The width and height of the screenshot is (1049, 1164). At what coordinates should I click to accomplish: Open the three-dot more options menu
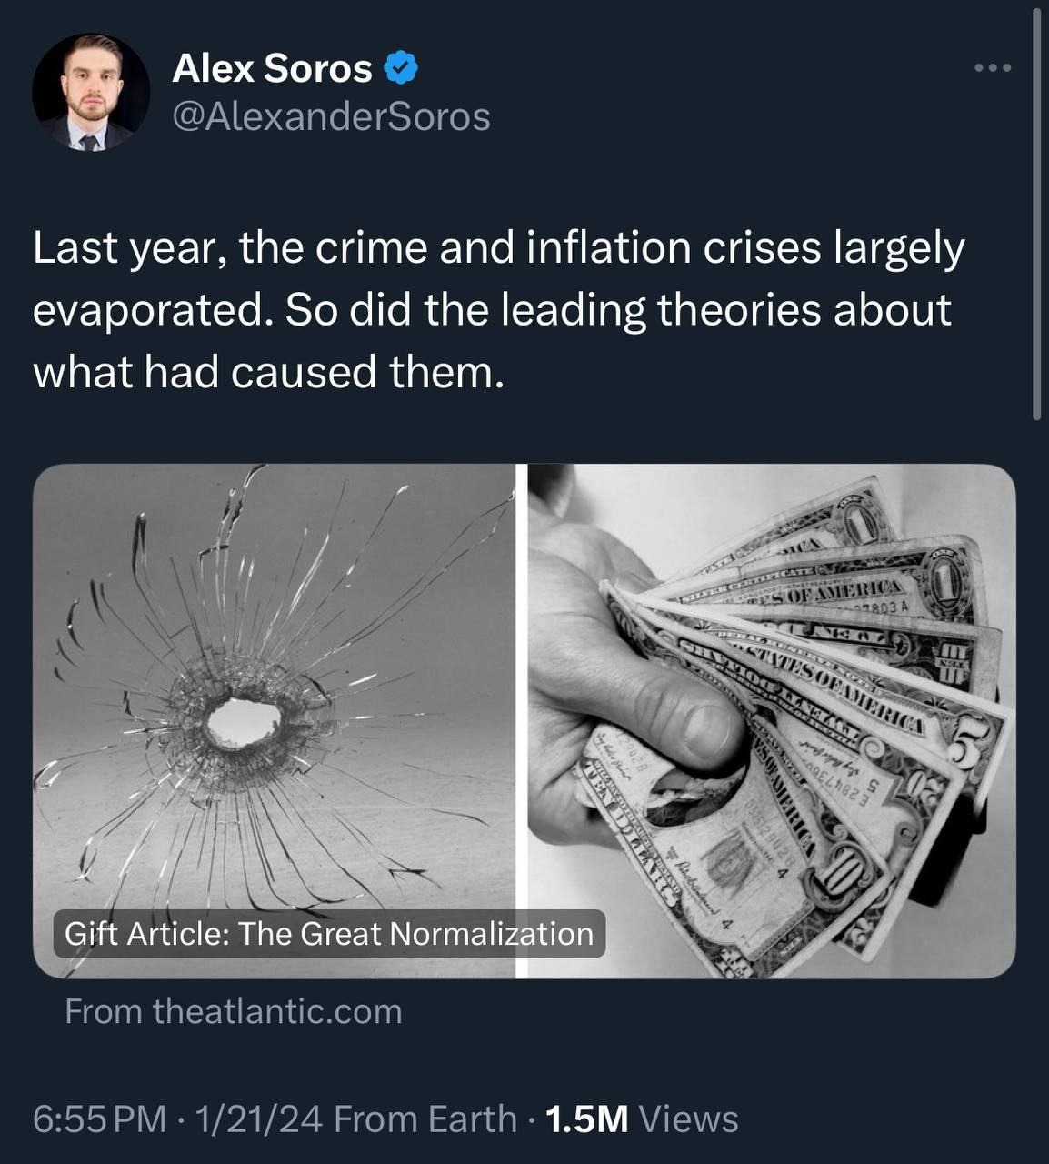[992, 68]
